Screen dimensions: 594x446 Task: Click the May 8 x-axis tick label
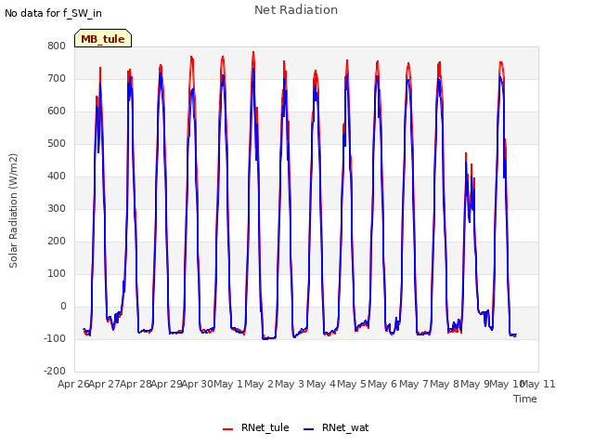(445, 384)
